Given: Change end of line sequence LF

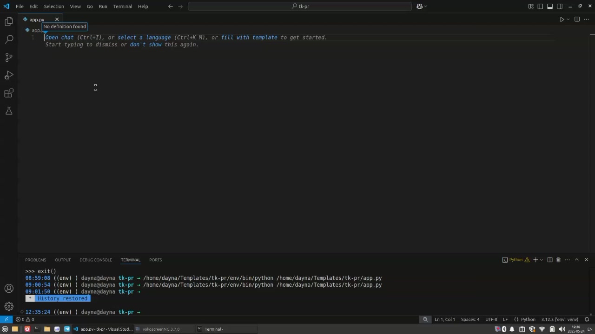Looking at the screenshot, I should 505,320.
